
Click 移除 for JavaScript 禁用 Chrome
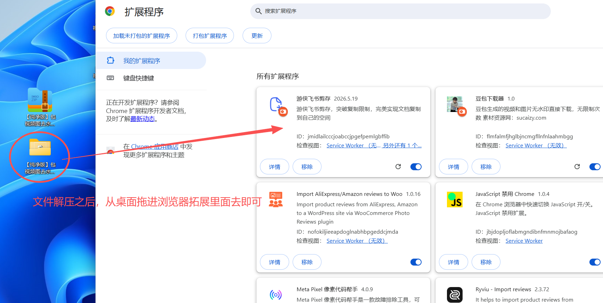(486, 262)
